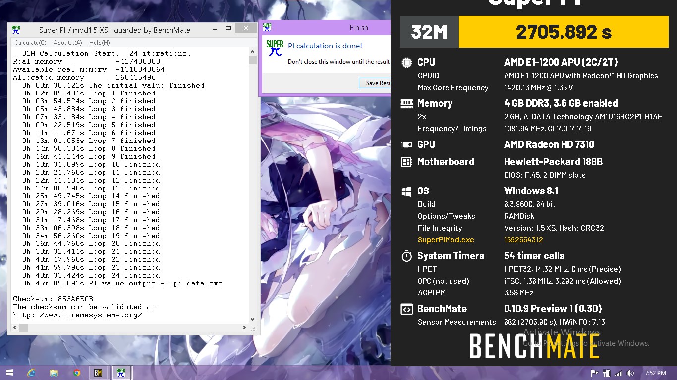
Task: Click the vertical scrollbar thumb in Super PI
Action: 253,60
